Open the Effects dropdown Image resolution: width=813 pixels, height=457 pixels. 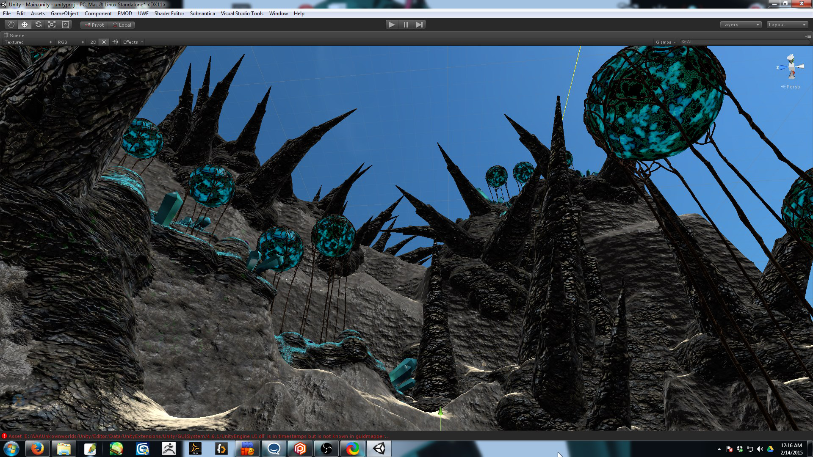tap(133, 42)
